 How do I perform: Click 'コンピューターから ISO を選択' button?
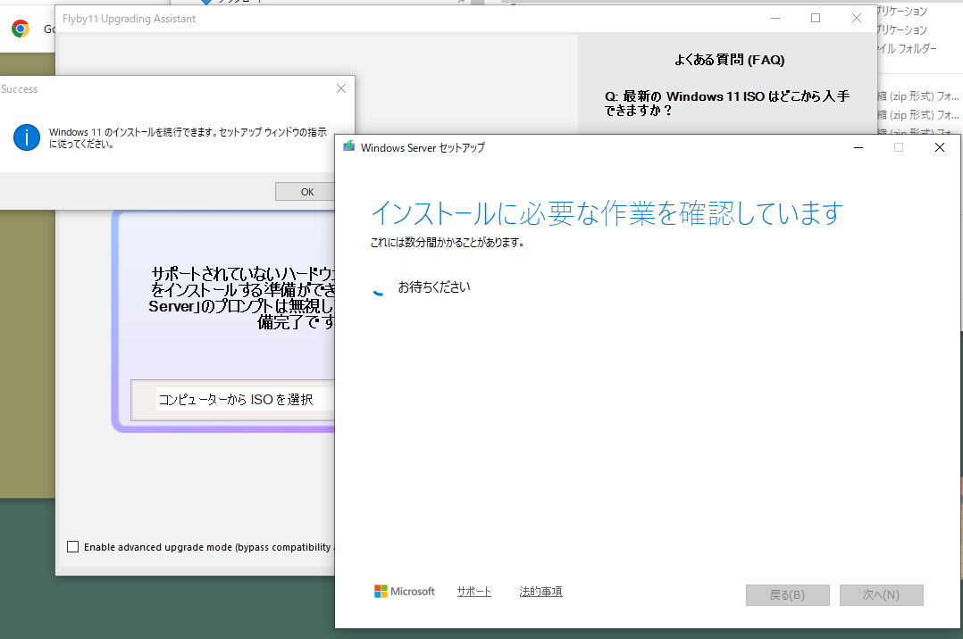[233, 400]
